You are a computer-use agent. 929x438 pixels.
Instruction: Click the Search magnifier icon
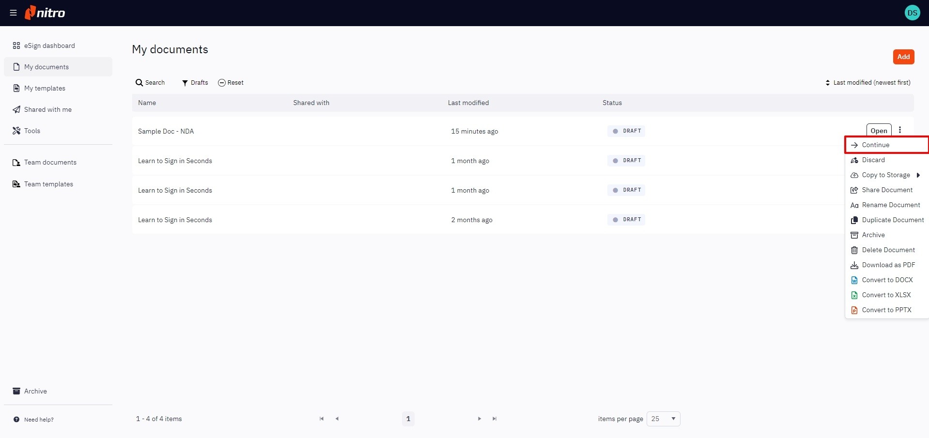139,83
